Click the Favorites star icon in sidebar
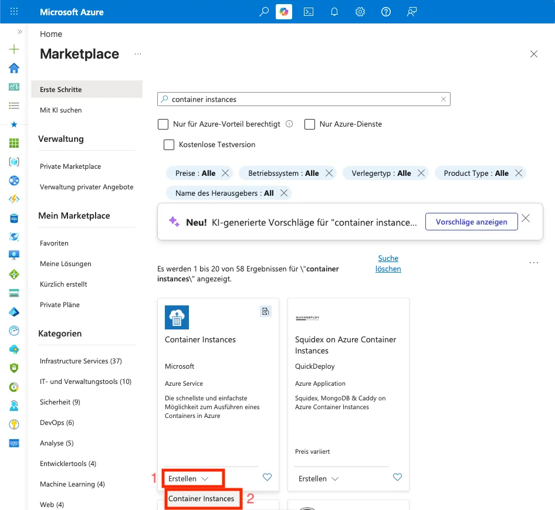 [14, 124]
